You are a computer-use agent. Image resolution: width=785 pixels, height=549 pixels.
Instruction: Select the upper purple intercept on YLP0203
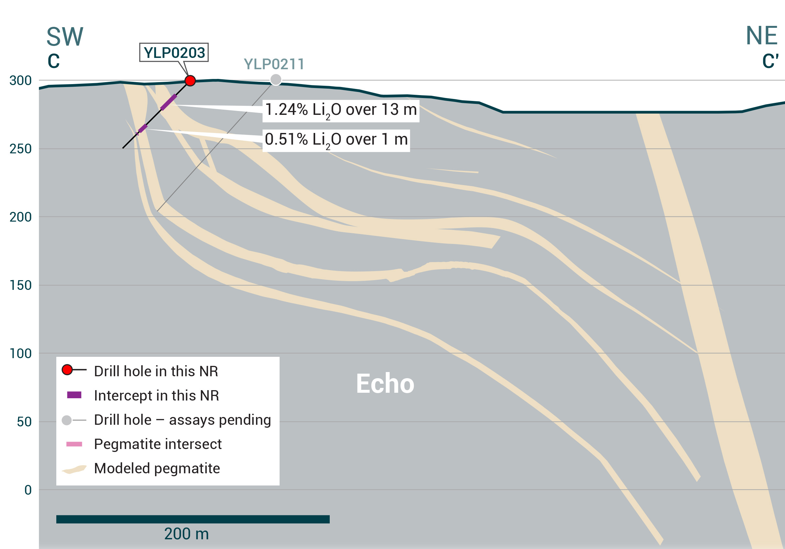coord(169,102)
